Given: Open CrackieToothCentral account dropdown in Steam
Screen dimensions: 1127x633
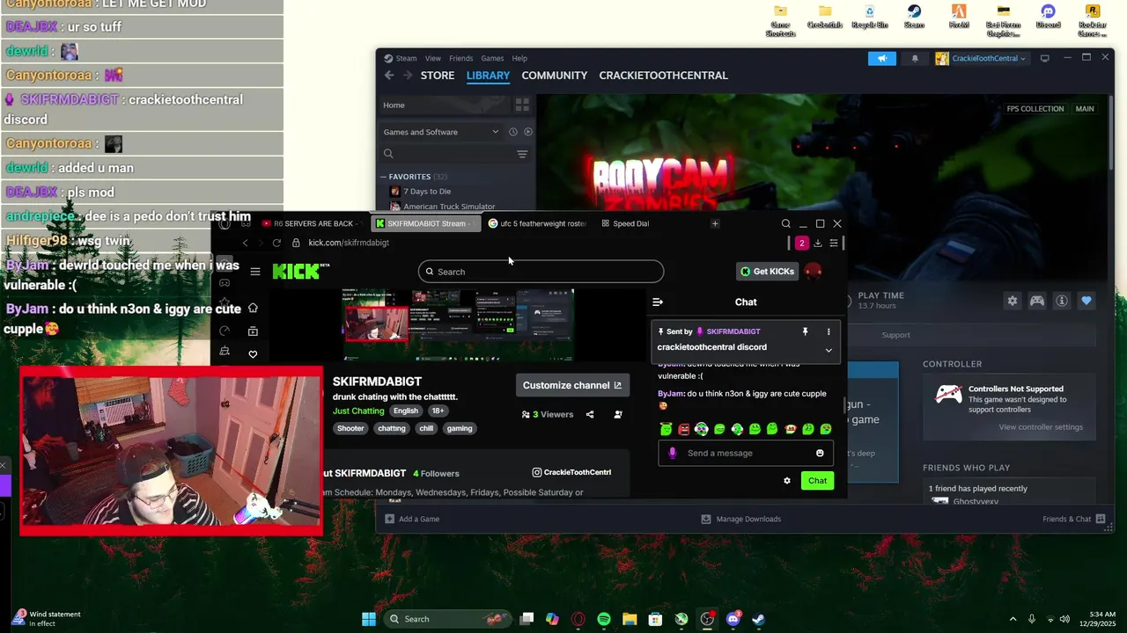Looking at the screenshot, I should tap(981, 59).
